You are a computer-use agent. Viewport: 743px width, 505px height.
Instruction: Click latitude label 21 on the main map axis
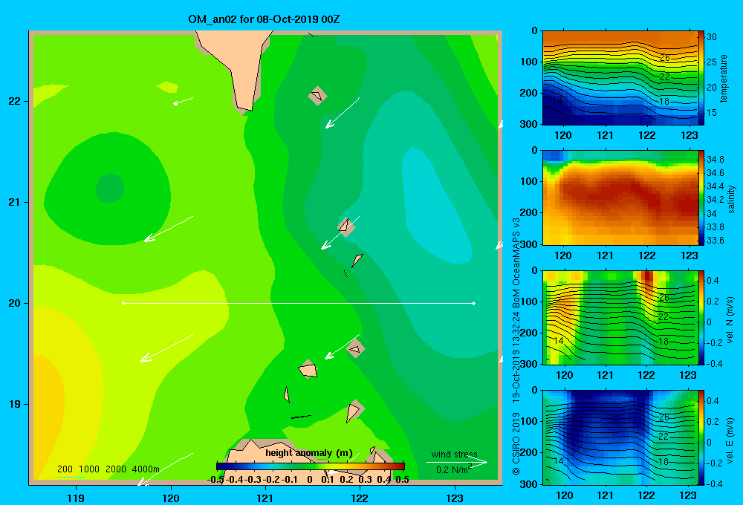pyautogui.click(x=15, y=202)
